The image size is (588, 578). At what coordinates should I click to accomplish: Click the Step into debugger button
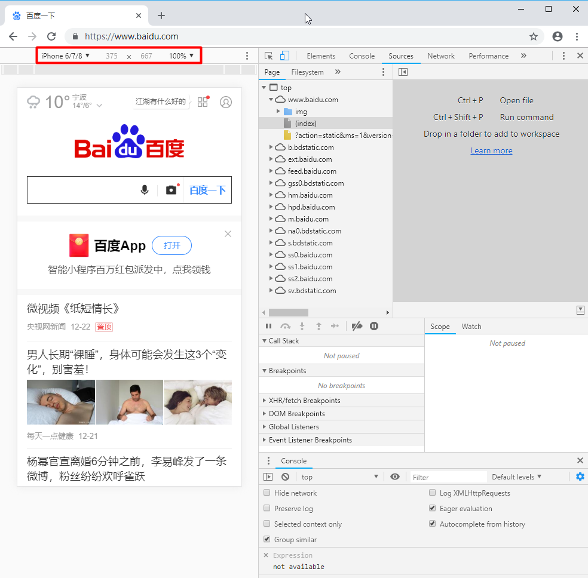point(302,326)
